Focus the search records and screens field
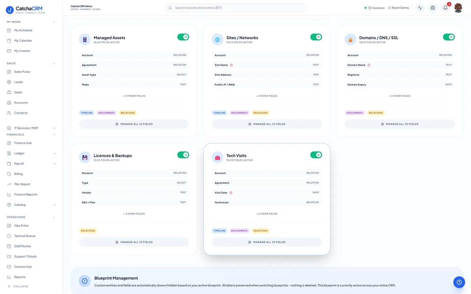The image size is (471, 294). click(x=235, y=8)
